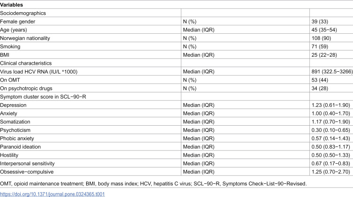Click the Symptom cluster score in SCL-90-R heading
Image resolution: width=353 pixels, height=197 pixels.
43,97
